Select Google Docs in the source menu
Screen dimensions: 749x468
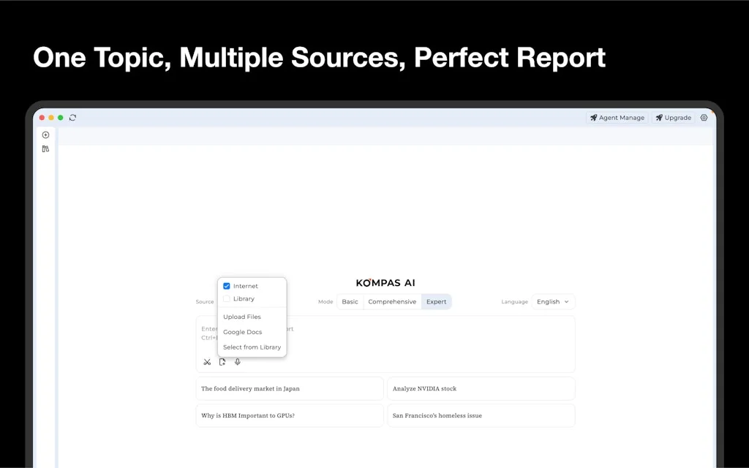tap(243, 332)
